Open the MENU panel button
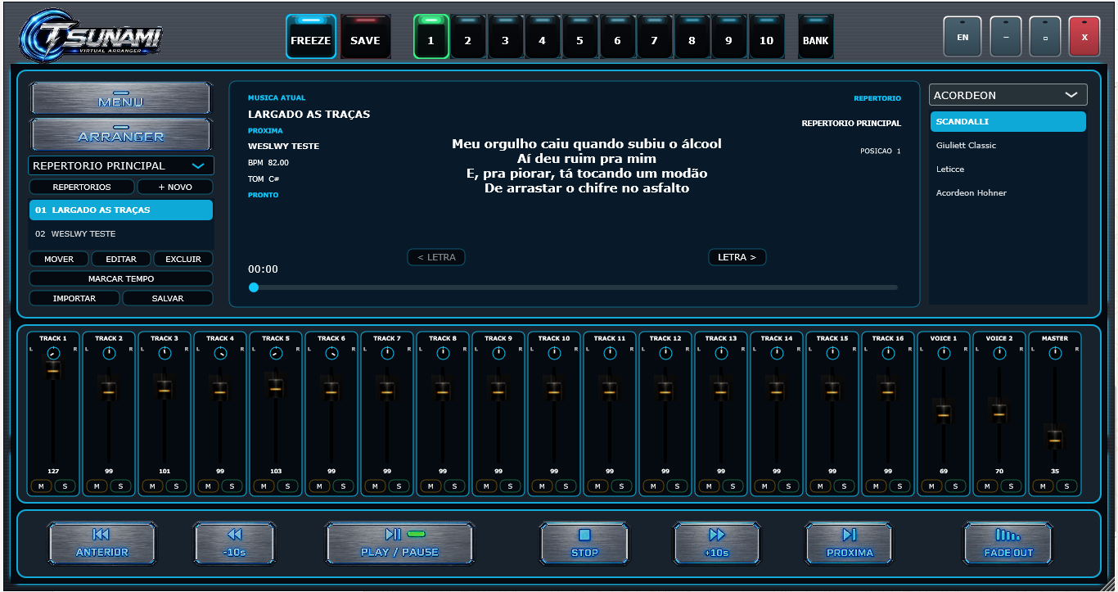The image size is (1118, 592). (x=121, y=100)
